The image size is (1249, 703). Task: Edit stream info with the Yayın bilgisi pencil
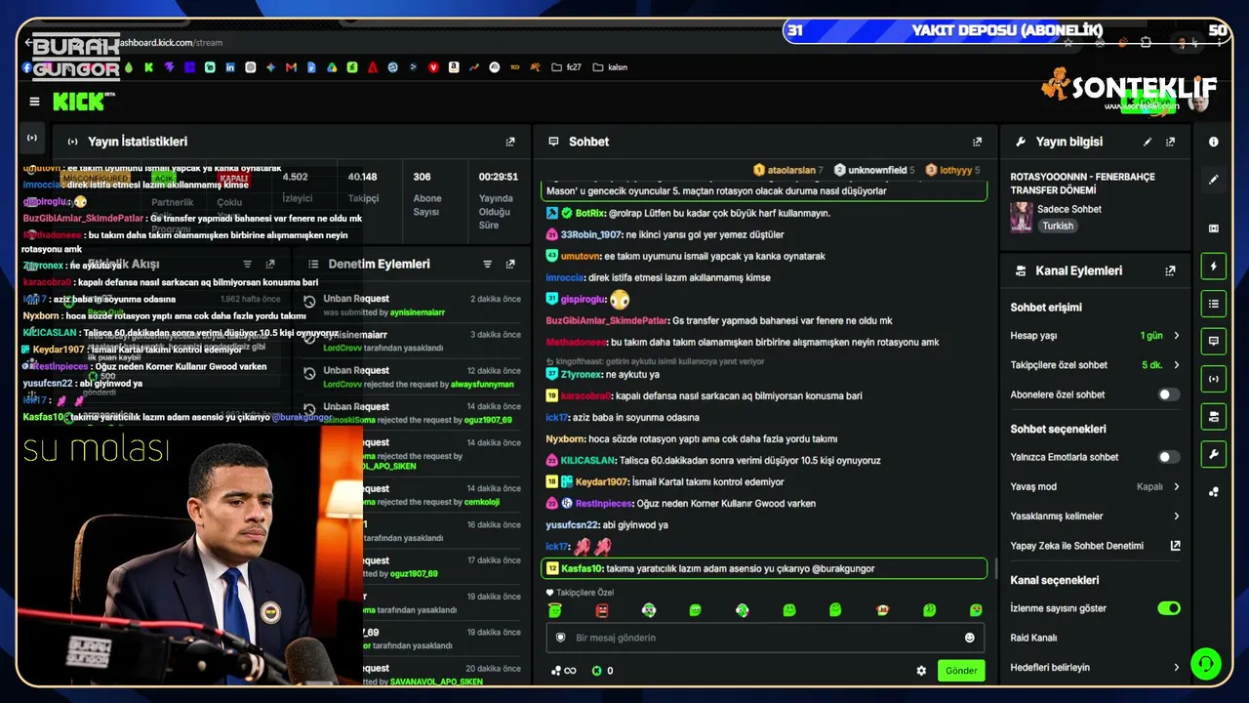coord(1148,142)
